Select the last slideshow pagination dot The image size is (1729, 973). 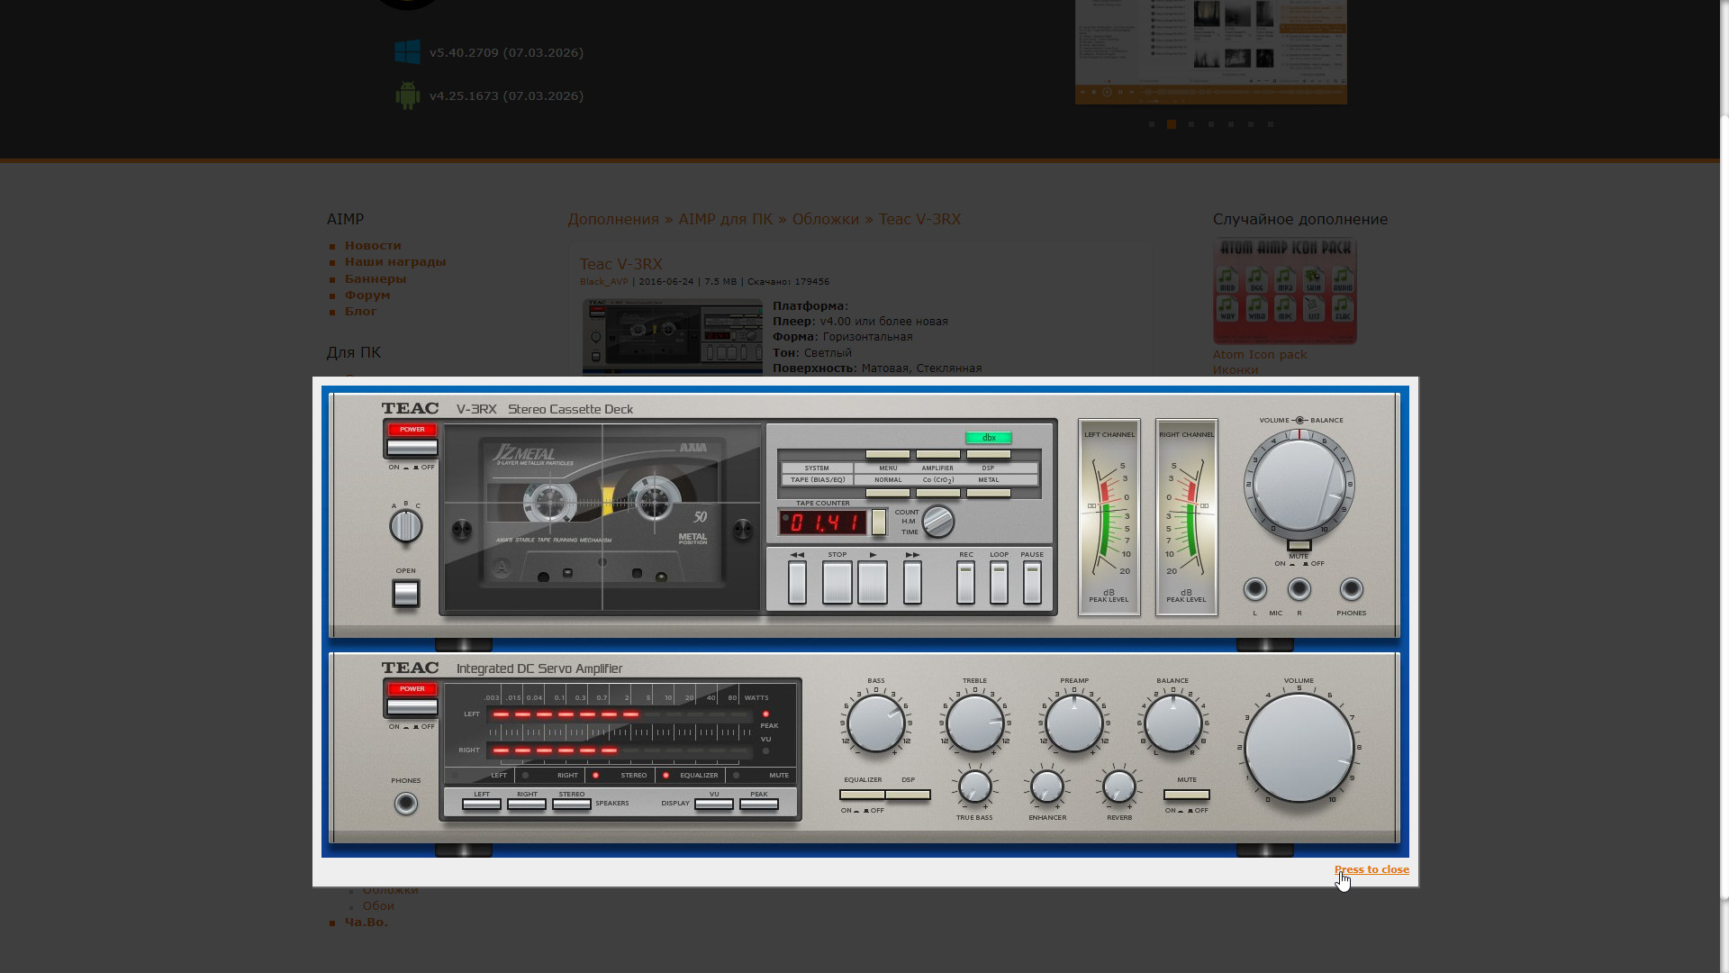(1271, 124)
